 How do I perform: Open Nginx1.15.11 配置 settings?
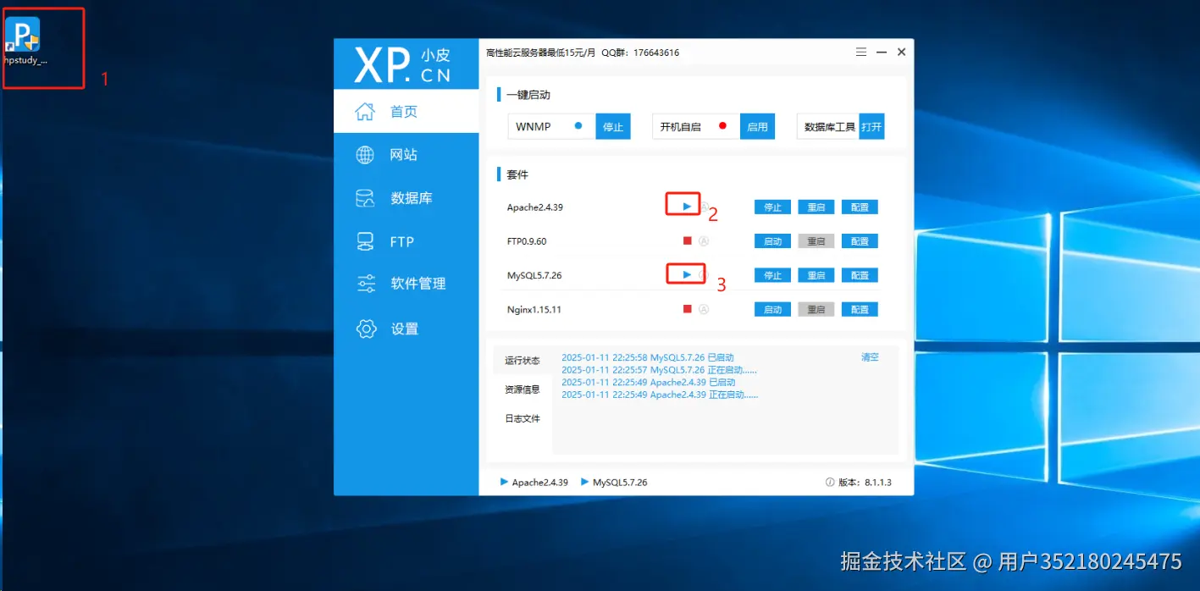click(860, 309)
